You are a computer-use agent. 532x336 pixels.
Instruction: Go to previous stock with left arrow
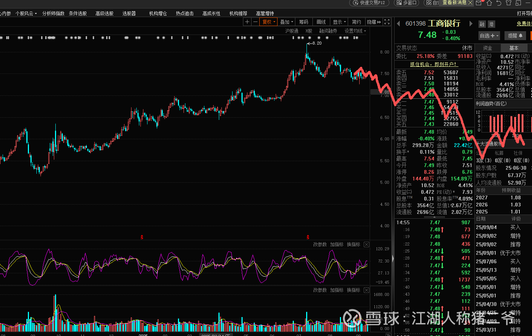399,24
